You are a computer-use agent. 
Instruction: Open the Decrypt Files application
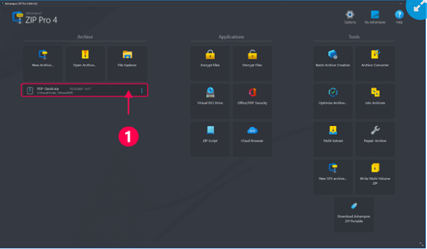click(x=252, y=63)
